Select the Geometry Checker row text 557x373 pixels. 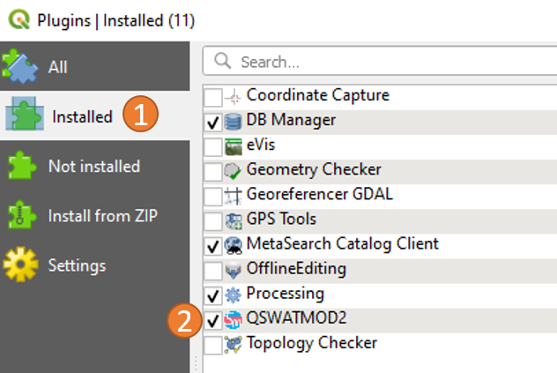click(314, 169)
